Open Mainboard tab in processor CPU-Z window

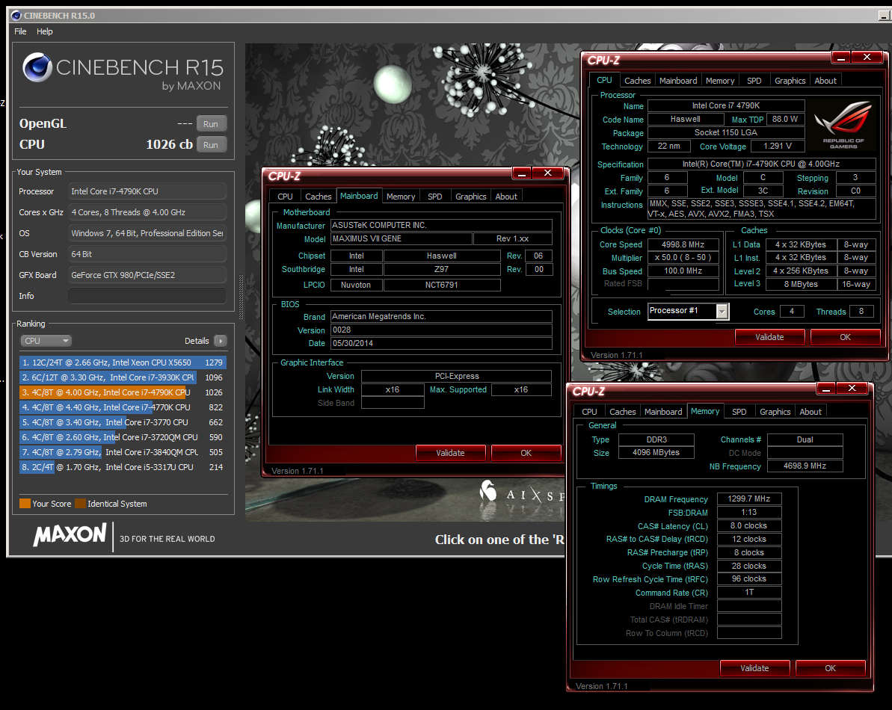[678, 81]
